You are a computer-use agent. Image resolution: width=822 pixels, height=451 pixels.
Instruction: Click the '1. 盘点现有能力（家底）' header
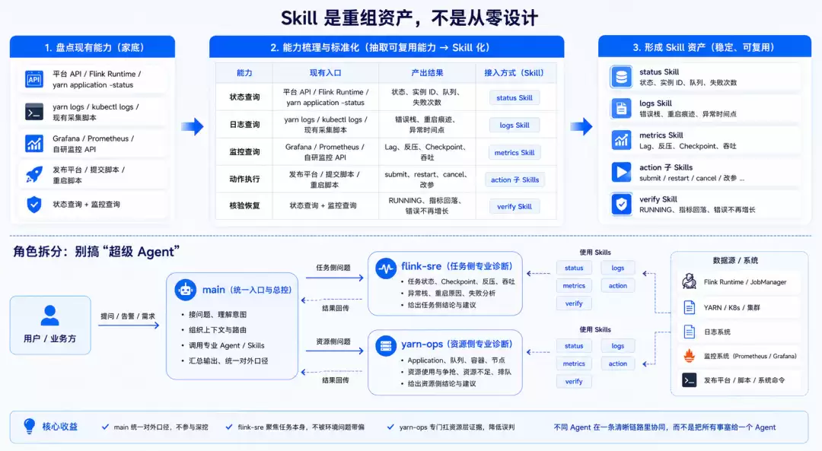92,46
